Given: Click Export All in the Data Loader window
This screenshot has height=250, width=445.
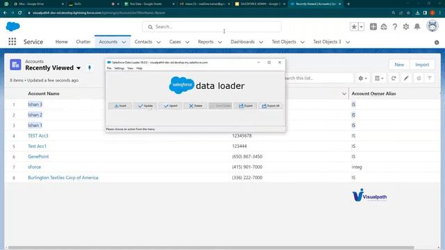Looking at the screenshot, I should [270, 106].
